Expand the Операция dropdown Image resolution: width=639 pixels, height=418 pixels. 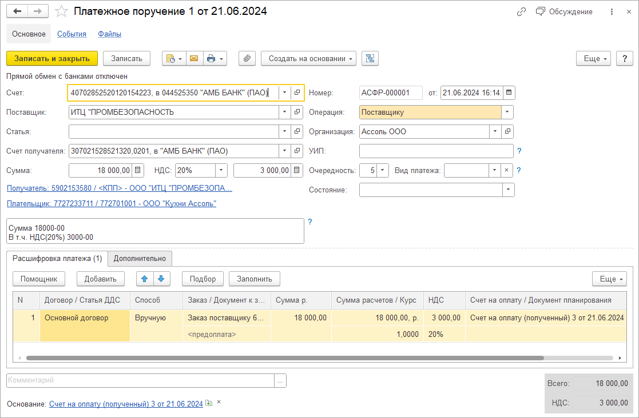coord(507,112)
